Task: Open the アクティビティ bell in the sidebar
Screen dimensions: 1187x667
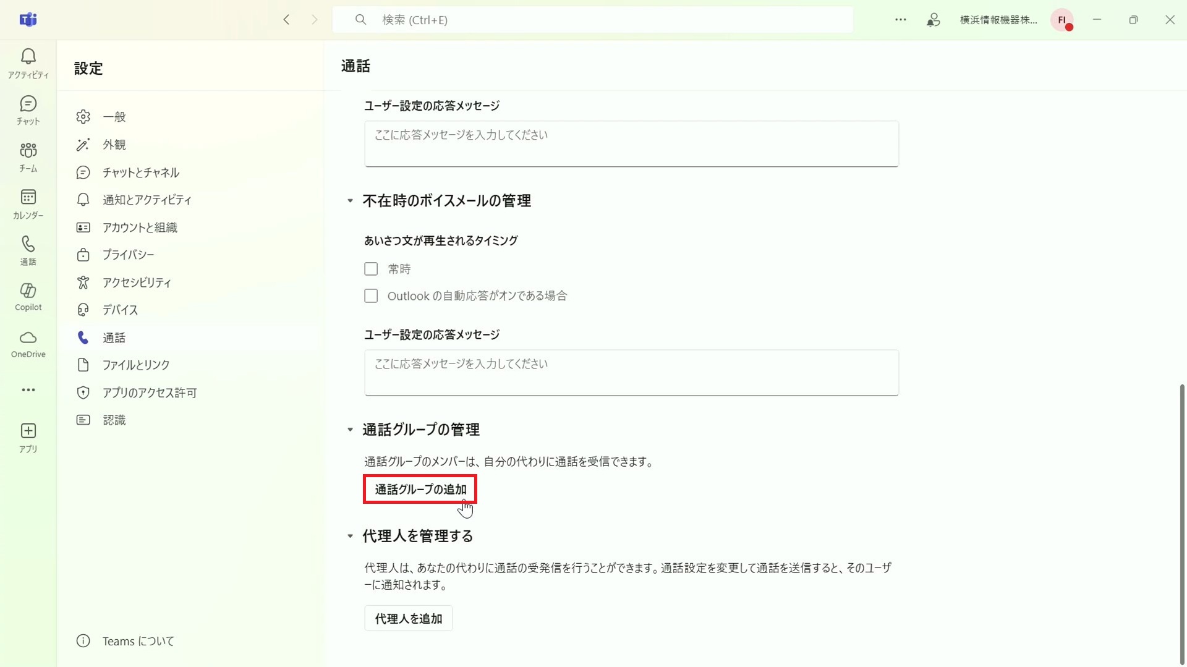Action: pyautogui.click(x=28, y=64)
